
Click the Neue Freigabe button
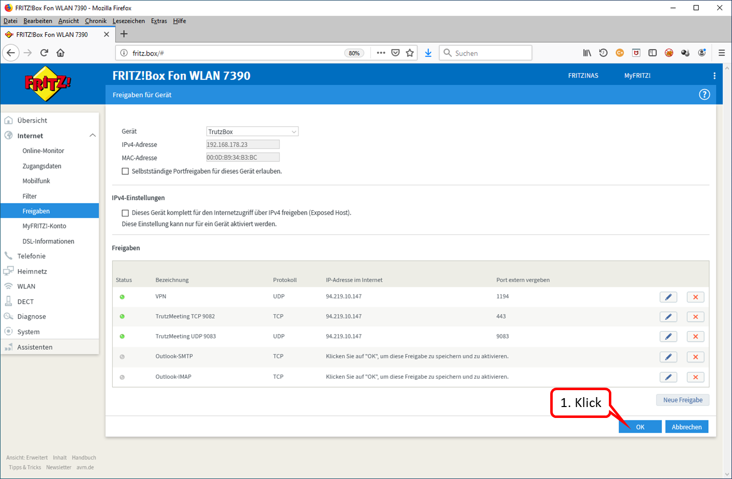pyautogui.click(x=683, y=400)
